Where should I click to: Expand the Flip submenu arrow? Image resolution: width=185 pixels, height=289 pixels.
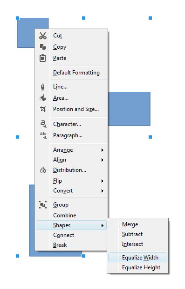pos(103,181)
